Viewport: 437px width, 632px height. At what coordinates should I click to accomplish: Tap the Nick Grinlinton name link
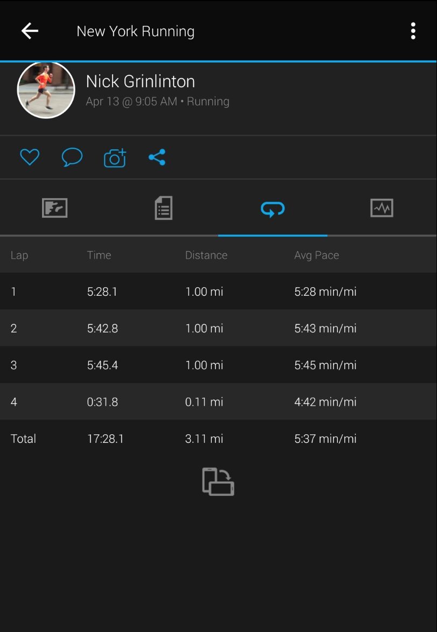(141, 81)
